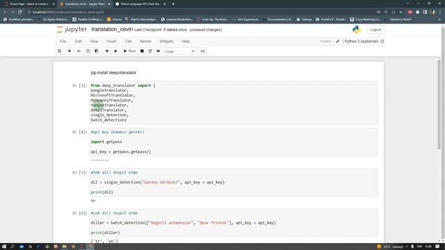Open the Kernel menu
This screenshot has width=445, height=250.
click(145, 42)
